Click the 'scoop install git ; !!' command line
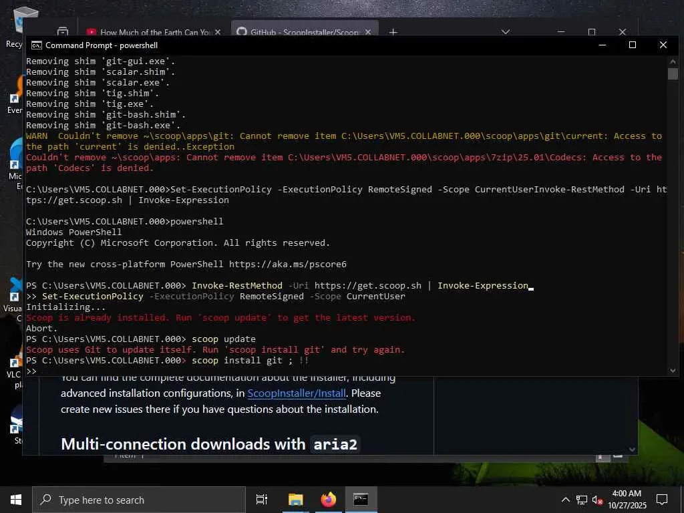The image size is (684, 513). 167,361
